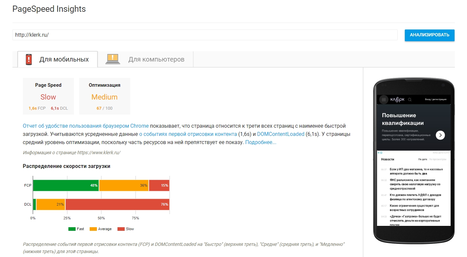Open news about возрастных сотрудников
This screenshot has width=467, height=257.
414,208
